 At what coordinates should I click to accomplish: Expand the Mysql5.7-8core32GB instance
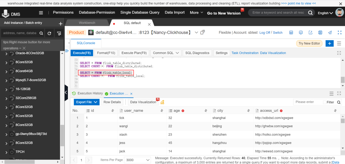(7, 80)
